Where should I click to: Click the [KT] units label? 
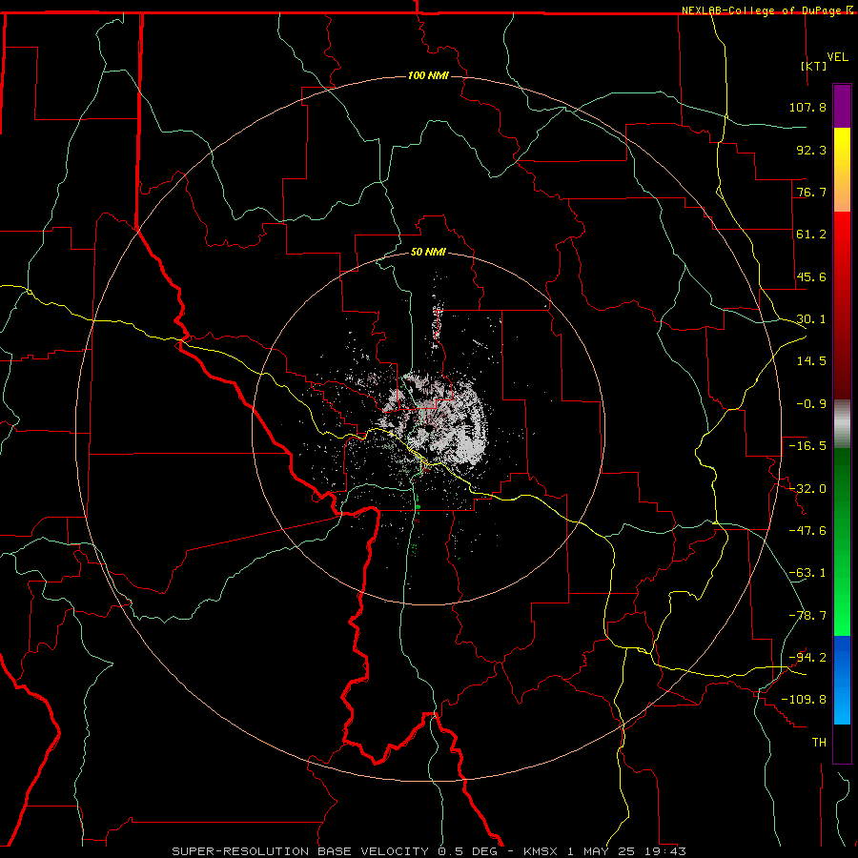click(x=814, y=66)
